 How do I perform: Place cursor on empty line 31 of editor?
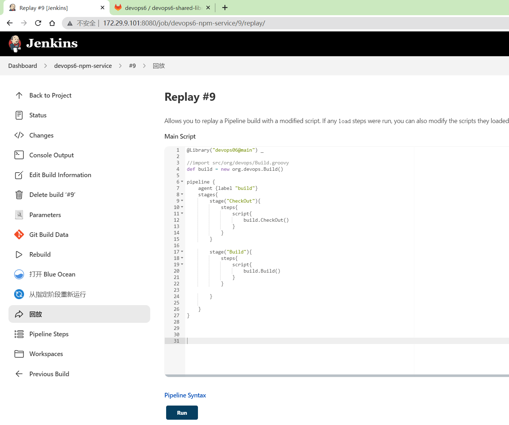pyautogui.click(x=347, y=341)
